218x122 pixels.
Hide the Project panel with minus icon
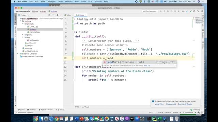click(x=61, y=15)
